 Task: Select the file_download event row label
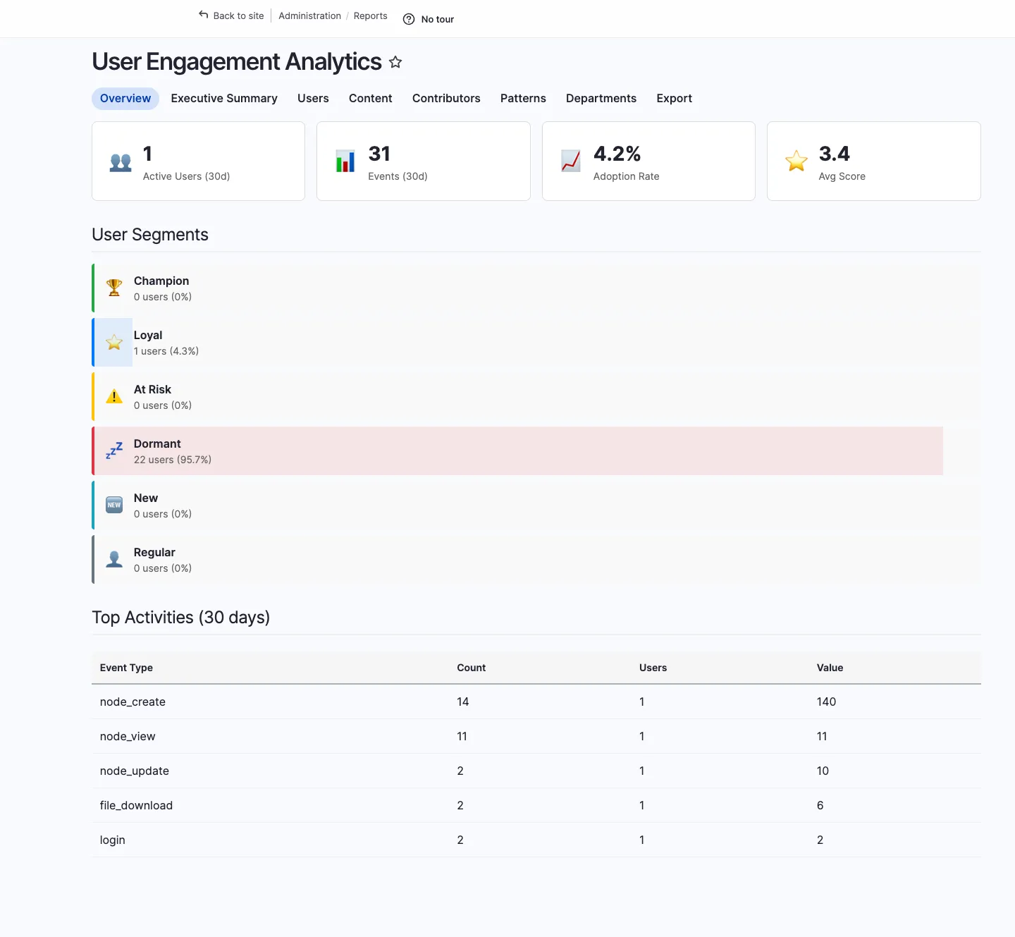click(136, 805)
